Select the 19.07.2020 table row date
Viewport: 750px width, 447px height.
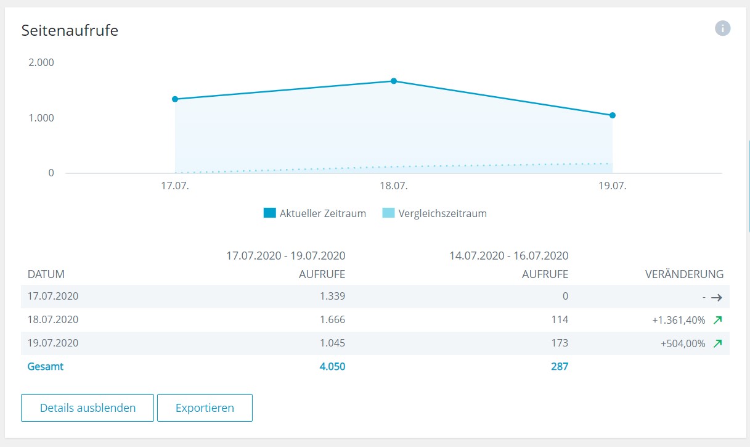pyautogui.click(x=53, y=343)
